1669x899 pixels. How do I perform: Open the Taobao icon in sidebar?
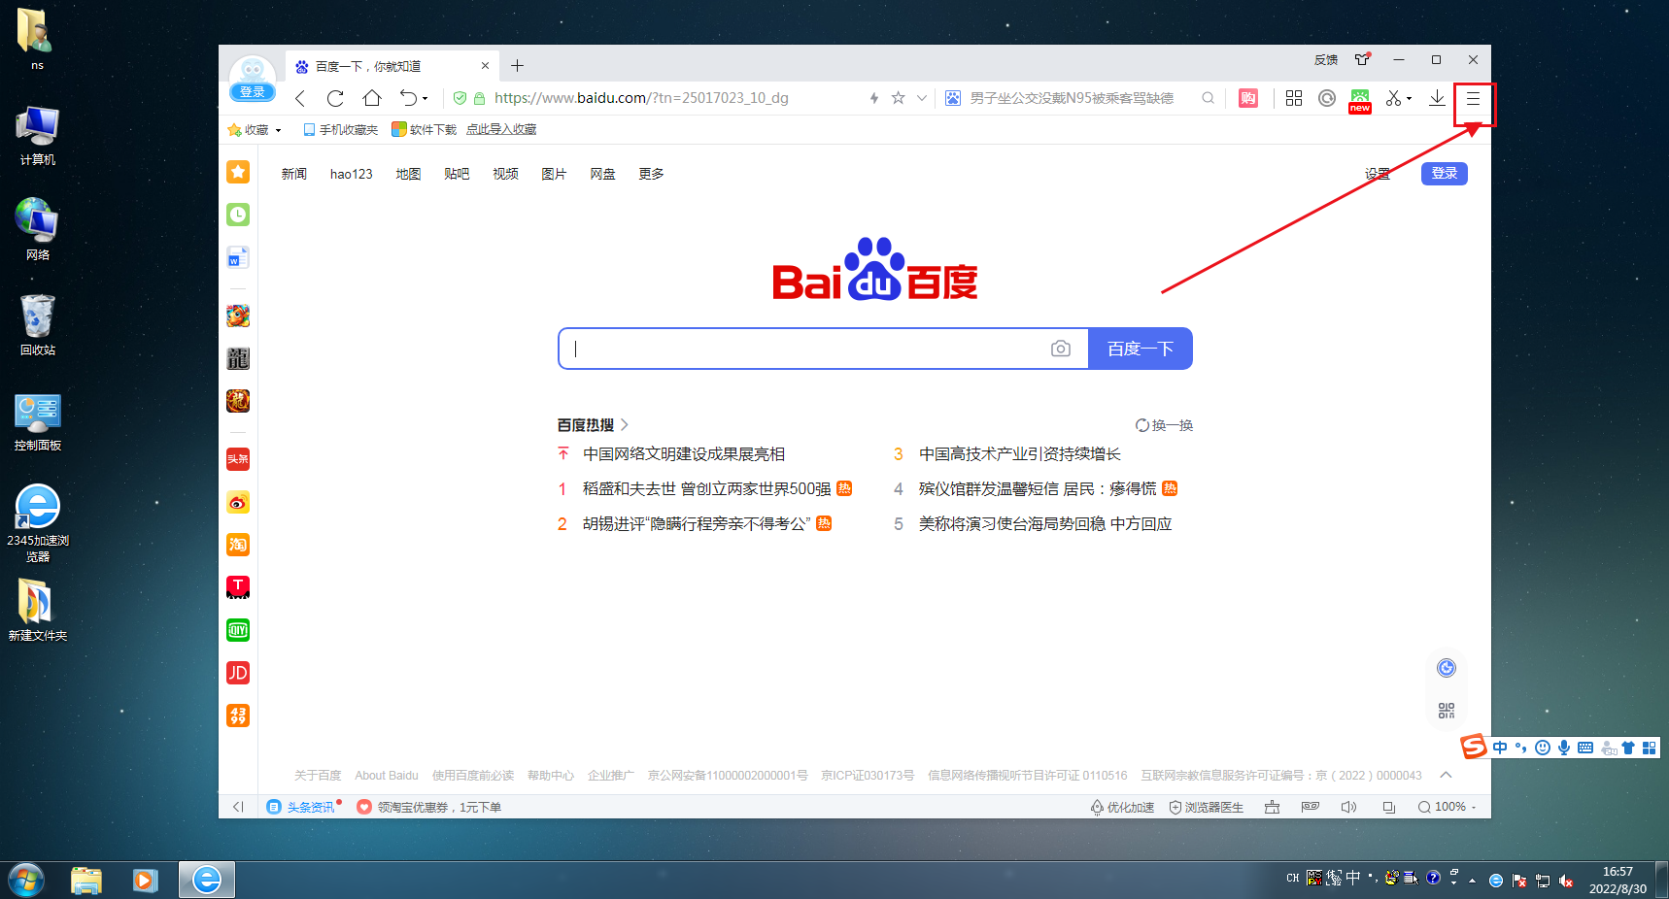238,545
